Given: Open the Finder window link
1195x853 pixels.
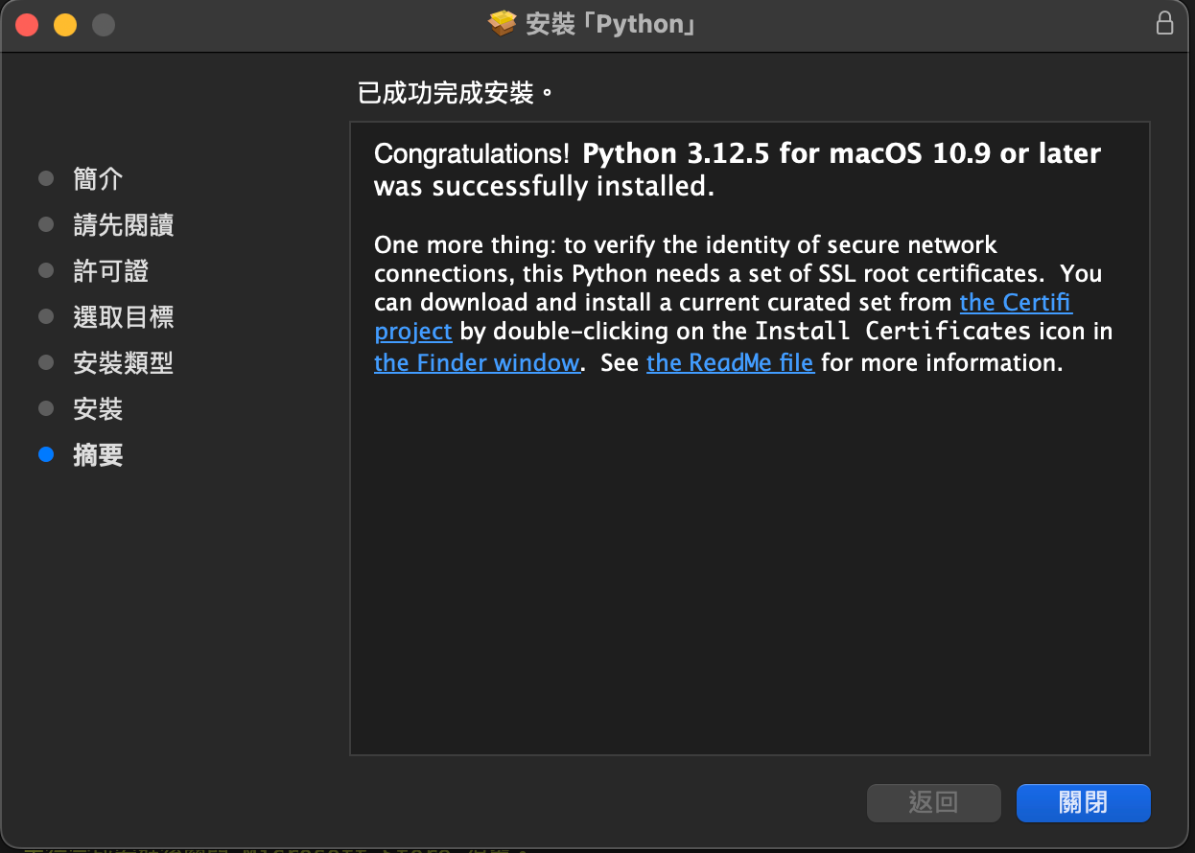Looking at the screenshot, I should click(477, 363).
